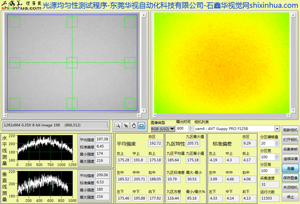
Task: Click the 水平线 标准偏差 value 8.45
Action: [x=102, y=147]
